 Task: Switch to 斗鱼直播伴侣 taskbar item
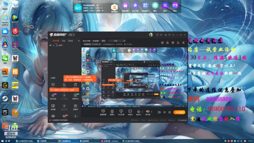tap(68, 141)
